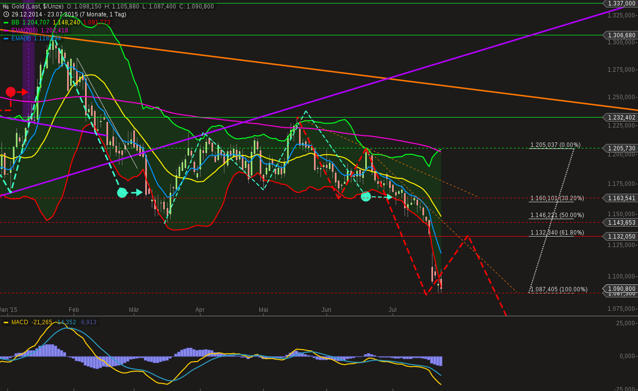Click the EMA(200) value 1.202,418
Image resolution: width=638 pixels, height=391 pixels.
[x=55, y=30]
